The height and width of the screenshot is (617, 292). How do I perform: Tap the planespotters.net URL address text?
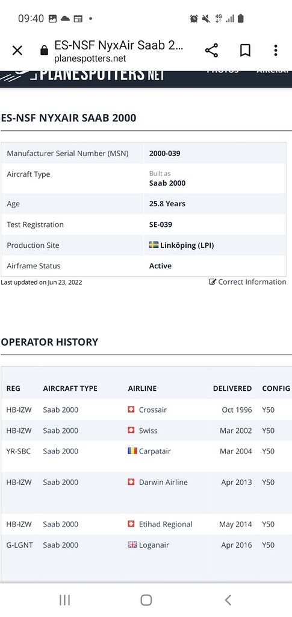pos(90,59)
